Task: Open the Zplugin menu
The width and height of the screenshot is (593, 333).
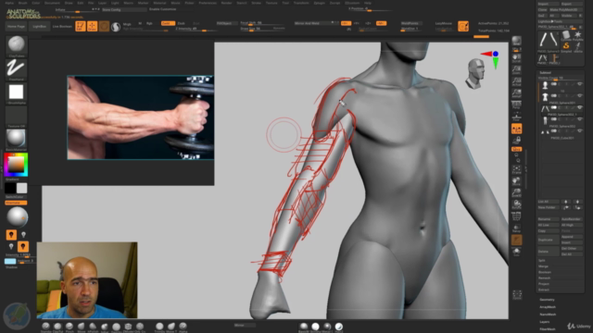Action: click(319, 3)
